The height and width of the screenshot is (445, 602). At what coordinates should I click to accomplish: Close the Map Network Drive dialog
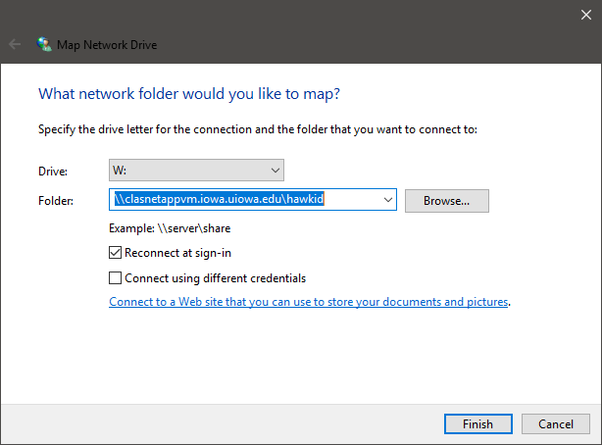click(585, 13)
